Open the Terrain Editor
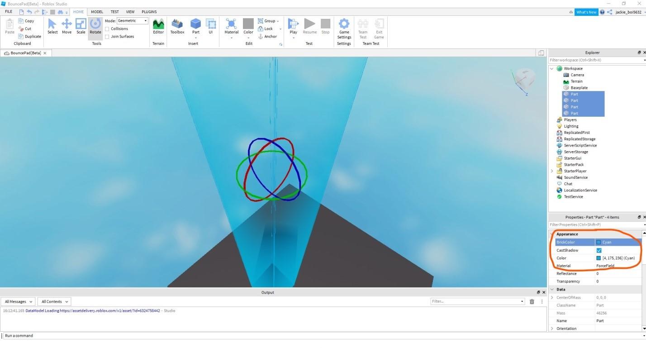 pos(158,26)
